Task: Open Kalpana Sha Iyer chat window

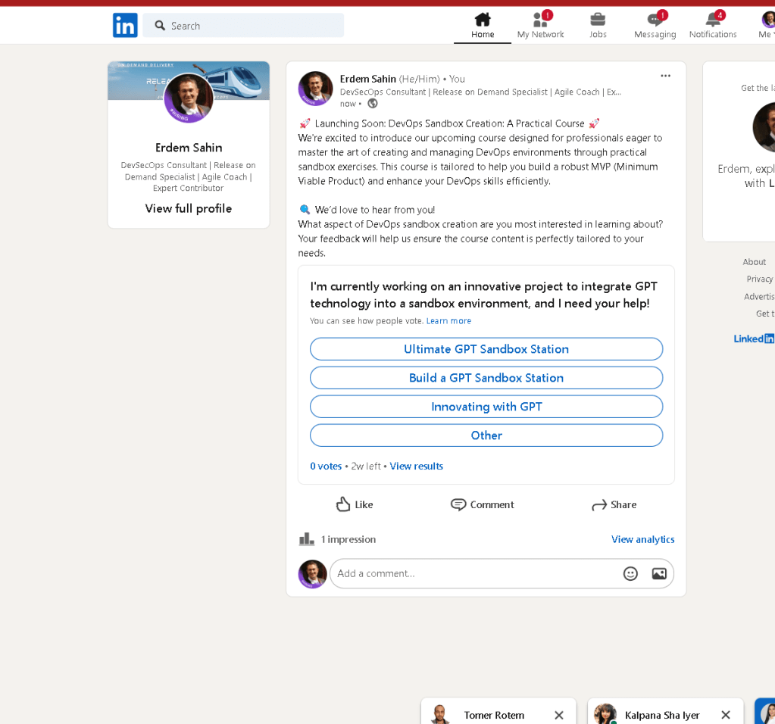Action: click(662, 715)
